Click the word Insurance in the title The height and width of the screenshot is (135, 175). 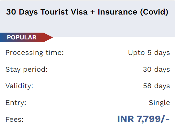click(117, 12)
